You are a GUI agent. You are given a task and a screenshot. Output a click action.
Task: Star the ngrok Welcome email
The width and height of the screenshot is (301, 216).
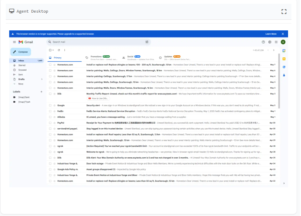click(x=54, y=152)
